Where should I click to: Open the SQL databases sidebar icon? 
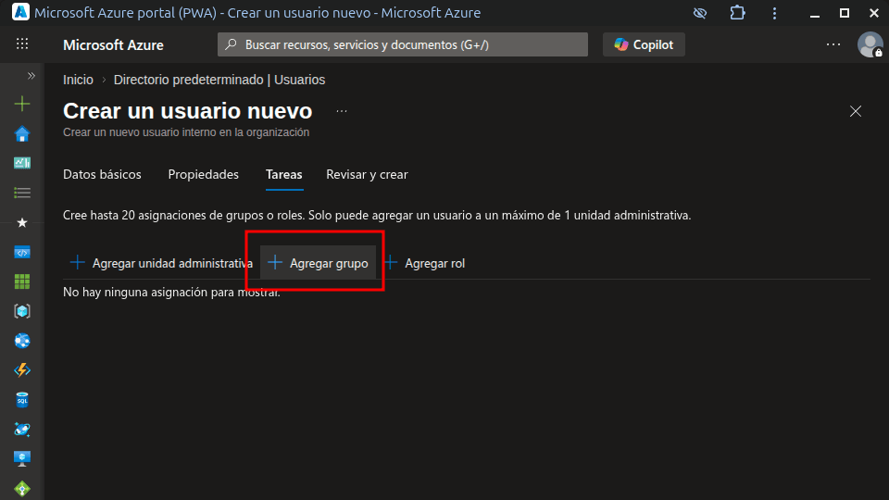pyautogui.click(x=22, y=400)
